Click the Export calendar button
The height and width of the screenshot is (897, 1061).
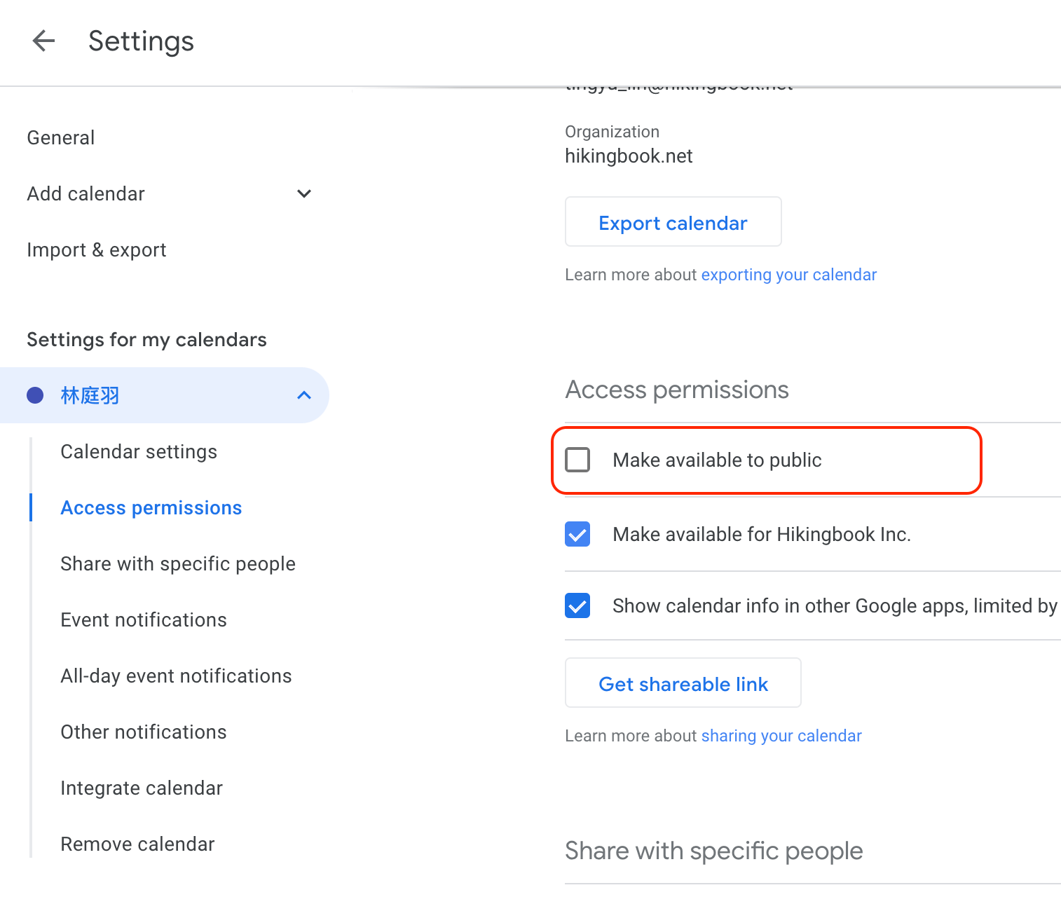click(x=673, y=222)
